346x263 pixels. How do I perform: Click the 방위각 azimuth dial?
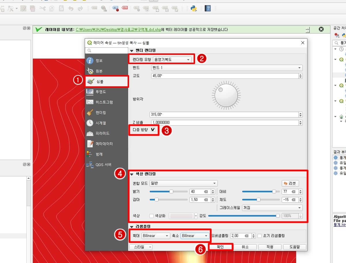click(226, 96)
